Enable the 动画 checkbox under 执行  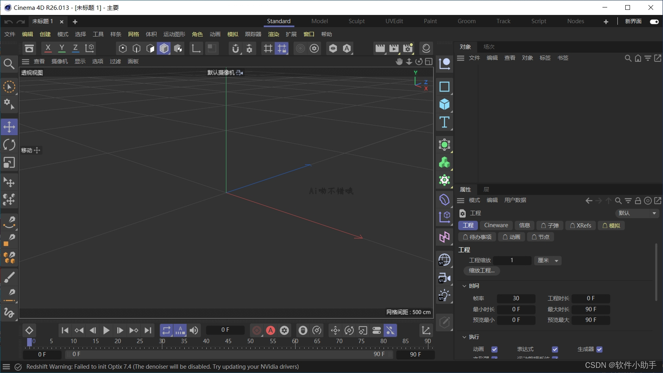[x=494, y=349]
